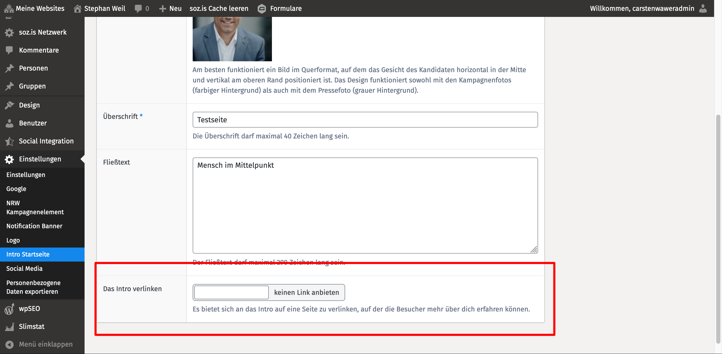Click the Personen pin icon
Image resolution: width=722 pixels, height=354 pixels.
pyautogui.click(x=9, y=68)
